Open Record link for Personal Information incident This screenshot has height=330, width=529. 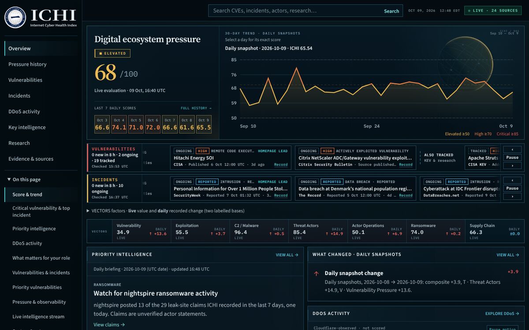281,195
